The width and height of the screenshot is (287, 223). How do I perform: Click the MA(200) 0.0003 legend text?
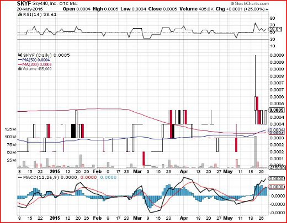pos(37,64)
